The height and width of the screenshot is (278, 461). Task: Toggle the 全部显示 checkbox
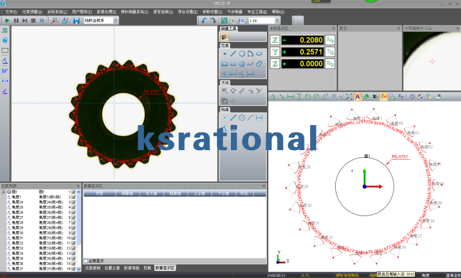[x=86, y=261]
